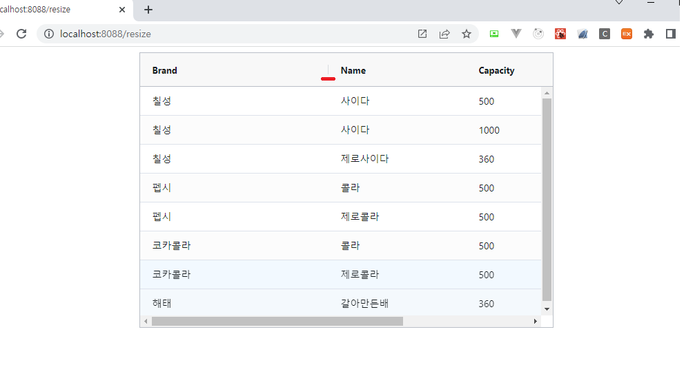Click the column resize handle beside Brand
The image size is (695, 365).
(x=328, y=70)
